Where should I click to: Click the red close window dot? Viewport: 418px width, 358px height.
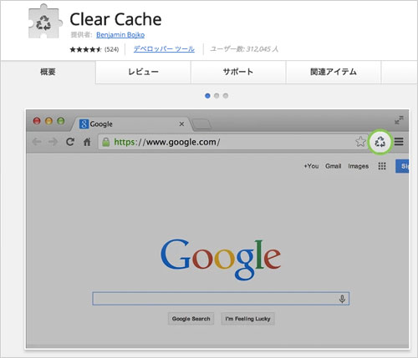37,121
